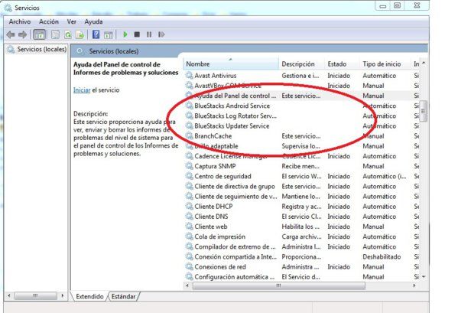
Task: Pause service with the pause icon
Action: (149, 34)
